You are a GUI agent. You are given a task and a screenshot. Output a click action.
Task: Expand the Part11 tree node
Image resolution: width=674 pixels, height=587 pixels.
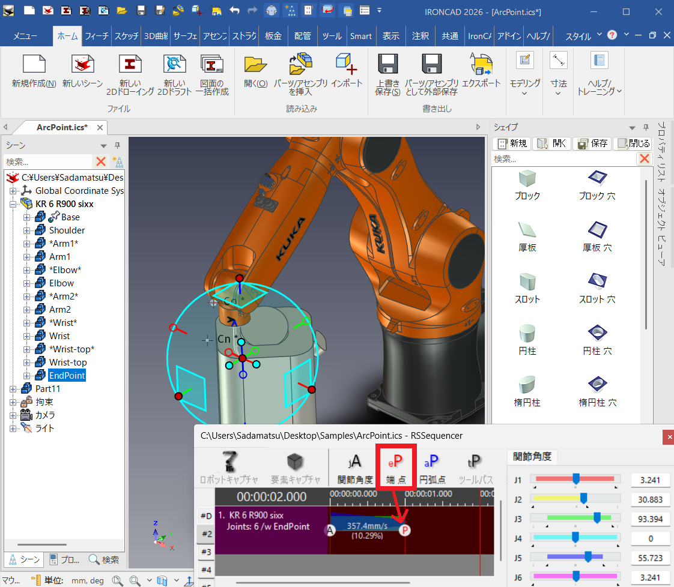(x=13, y=389)
